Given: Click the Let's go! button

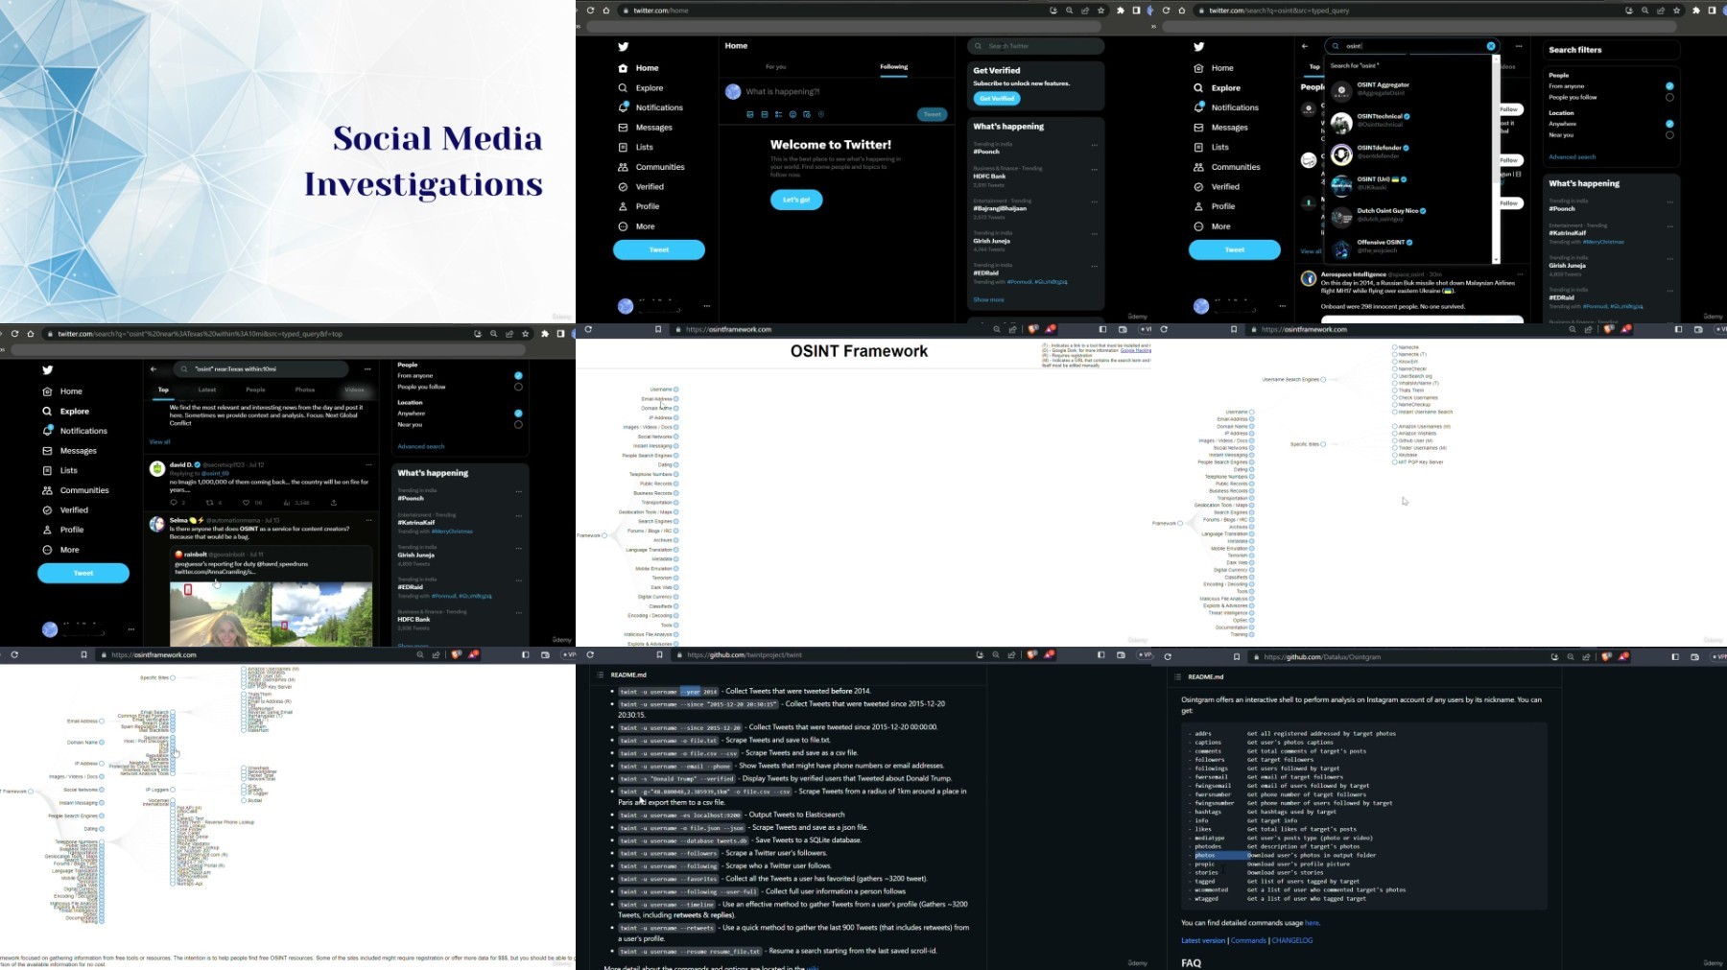Looking at the screenshot, I should pyautogui.click(x=796, y=200).
